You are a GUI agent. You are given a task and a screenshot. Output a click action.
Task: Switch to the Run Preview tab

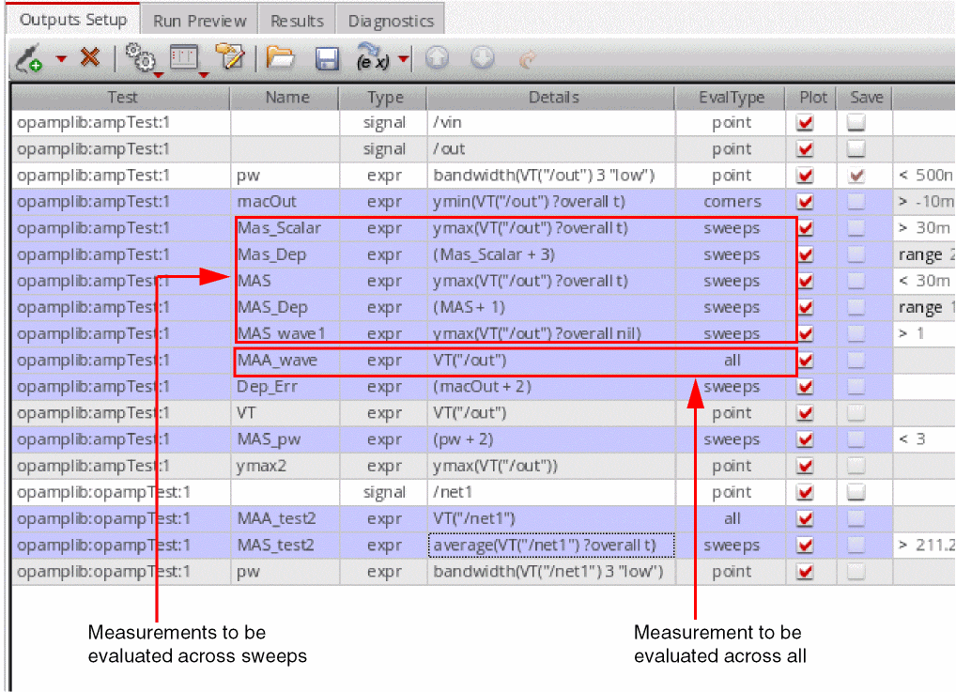199,21
